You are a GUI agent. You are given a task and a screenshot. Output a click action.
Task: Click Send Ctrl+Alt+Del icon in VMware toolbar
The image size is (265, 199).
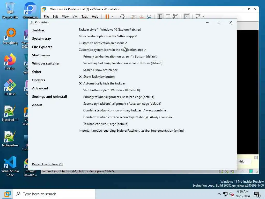coord(122,16)
